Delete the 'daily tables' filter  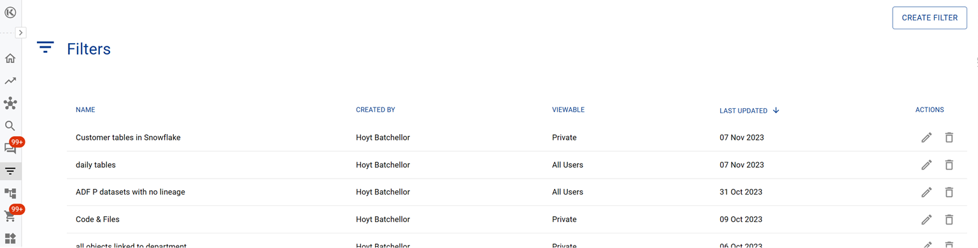[x=949, y=165]
